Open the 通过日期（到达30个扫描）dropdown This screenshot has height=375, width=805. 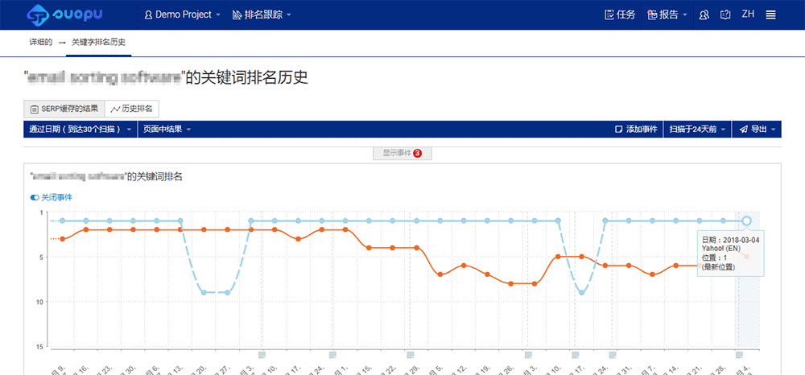coord(80,130)
